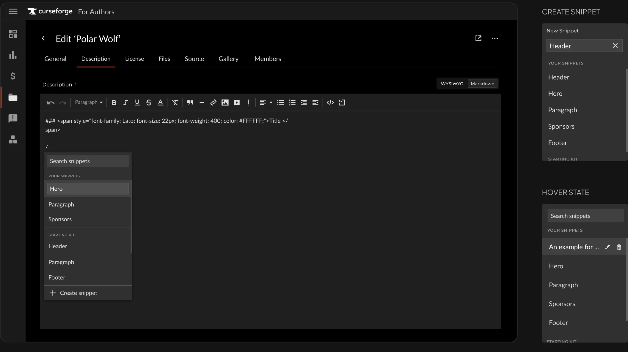This screenshot has height=352, width=628.
Task: Choose Sponsors in Create Snippet list
Action: tap(583, 126)
